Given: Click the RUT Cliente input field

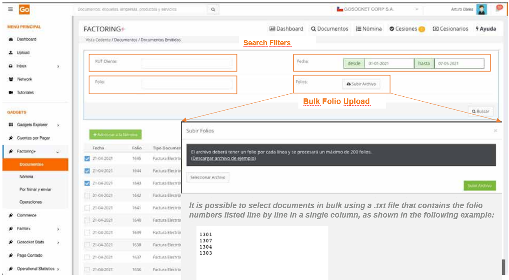Looking at the screenshot, I should (x=186, y=63).
